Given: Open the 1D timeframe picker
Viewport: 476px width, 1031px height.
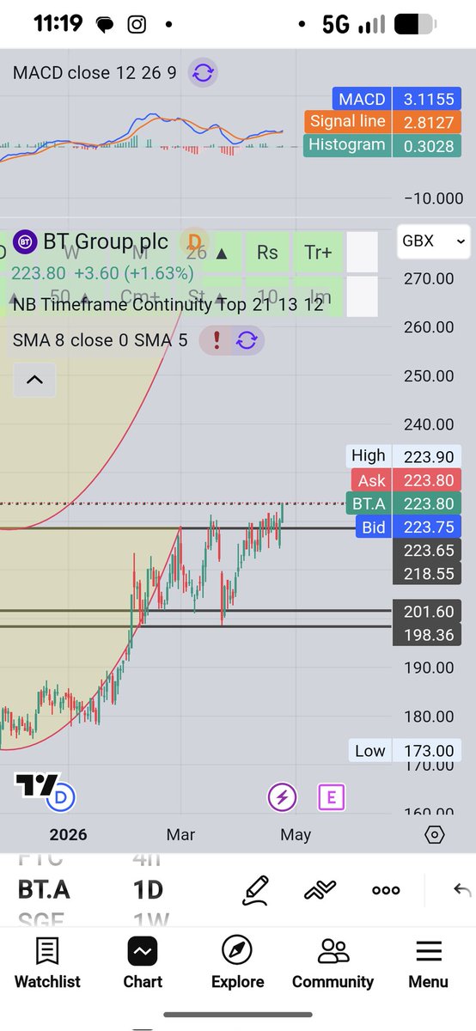Looking at the screenshot, I should [148, 889].
